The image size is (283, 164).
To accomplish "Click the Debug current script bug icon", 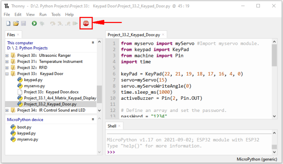I will [x=42, y=23].
